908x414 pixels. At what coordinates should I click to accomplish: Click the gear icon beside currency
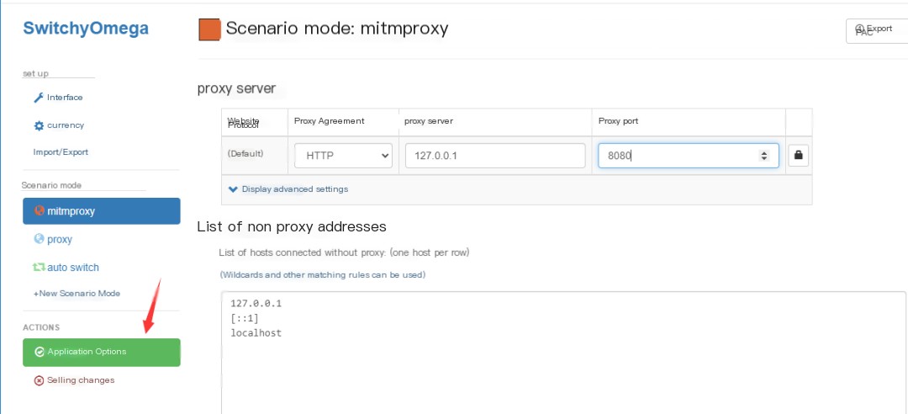click(x=39, y=125)
